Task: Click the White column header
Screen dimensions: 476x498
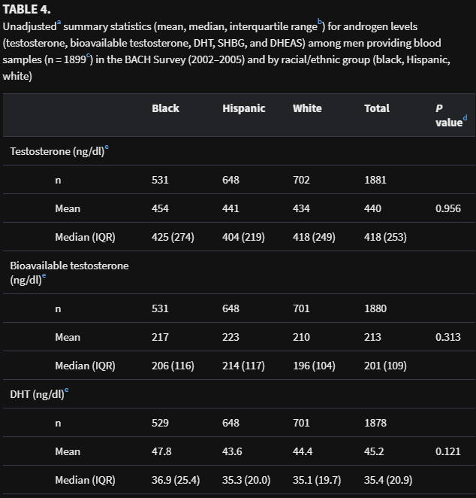Action: (307, 108)
